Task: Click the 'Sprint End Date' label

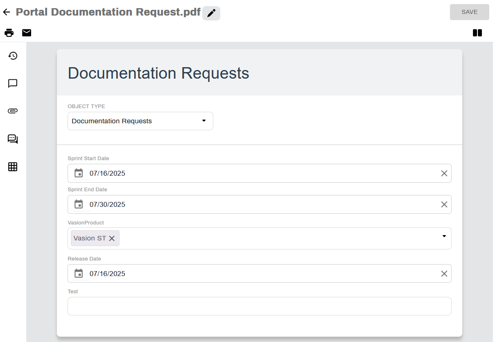Action: pos(88,190)
